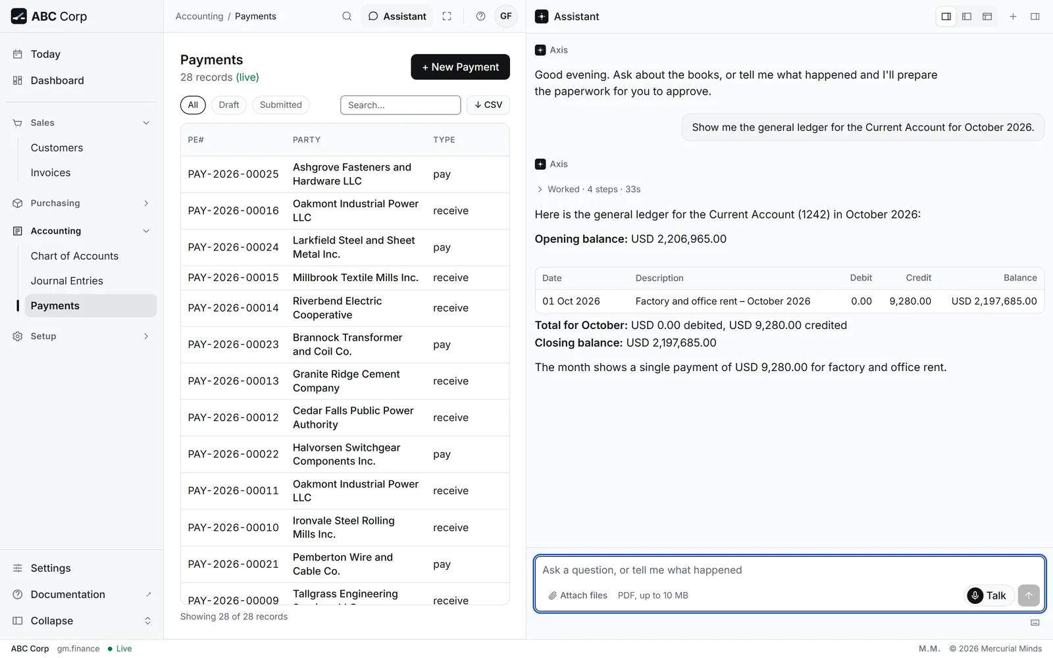Image resolution: width=1053 pixels, height=658 pixels.
Task: Start a new assistant chat with plus icon
Action: [1014, 16]
